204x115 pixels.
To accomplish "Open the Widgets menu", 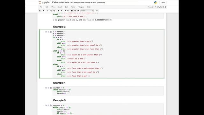I will click(81, 7).
